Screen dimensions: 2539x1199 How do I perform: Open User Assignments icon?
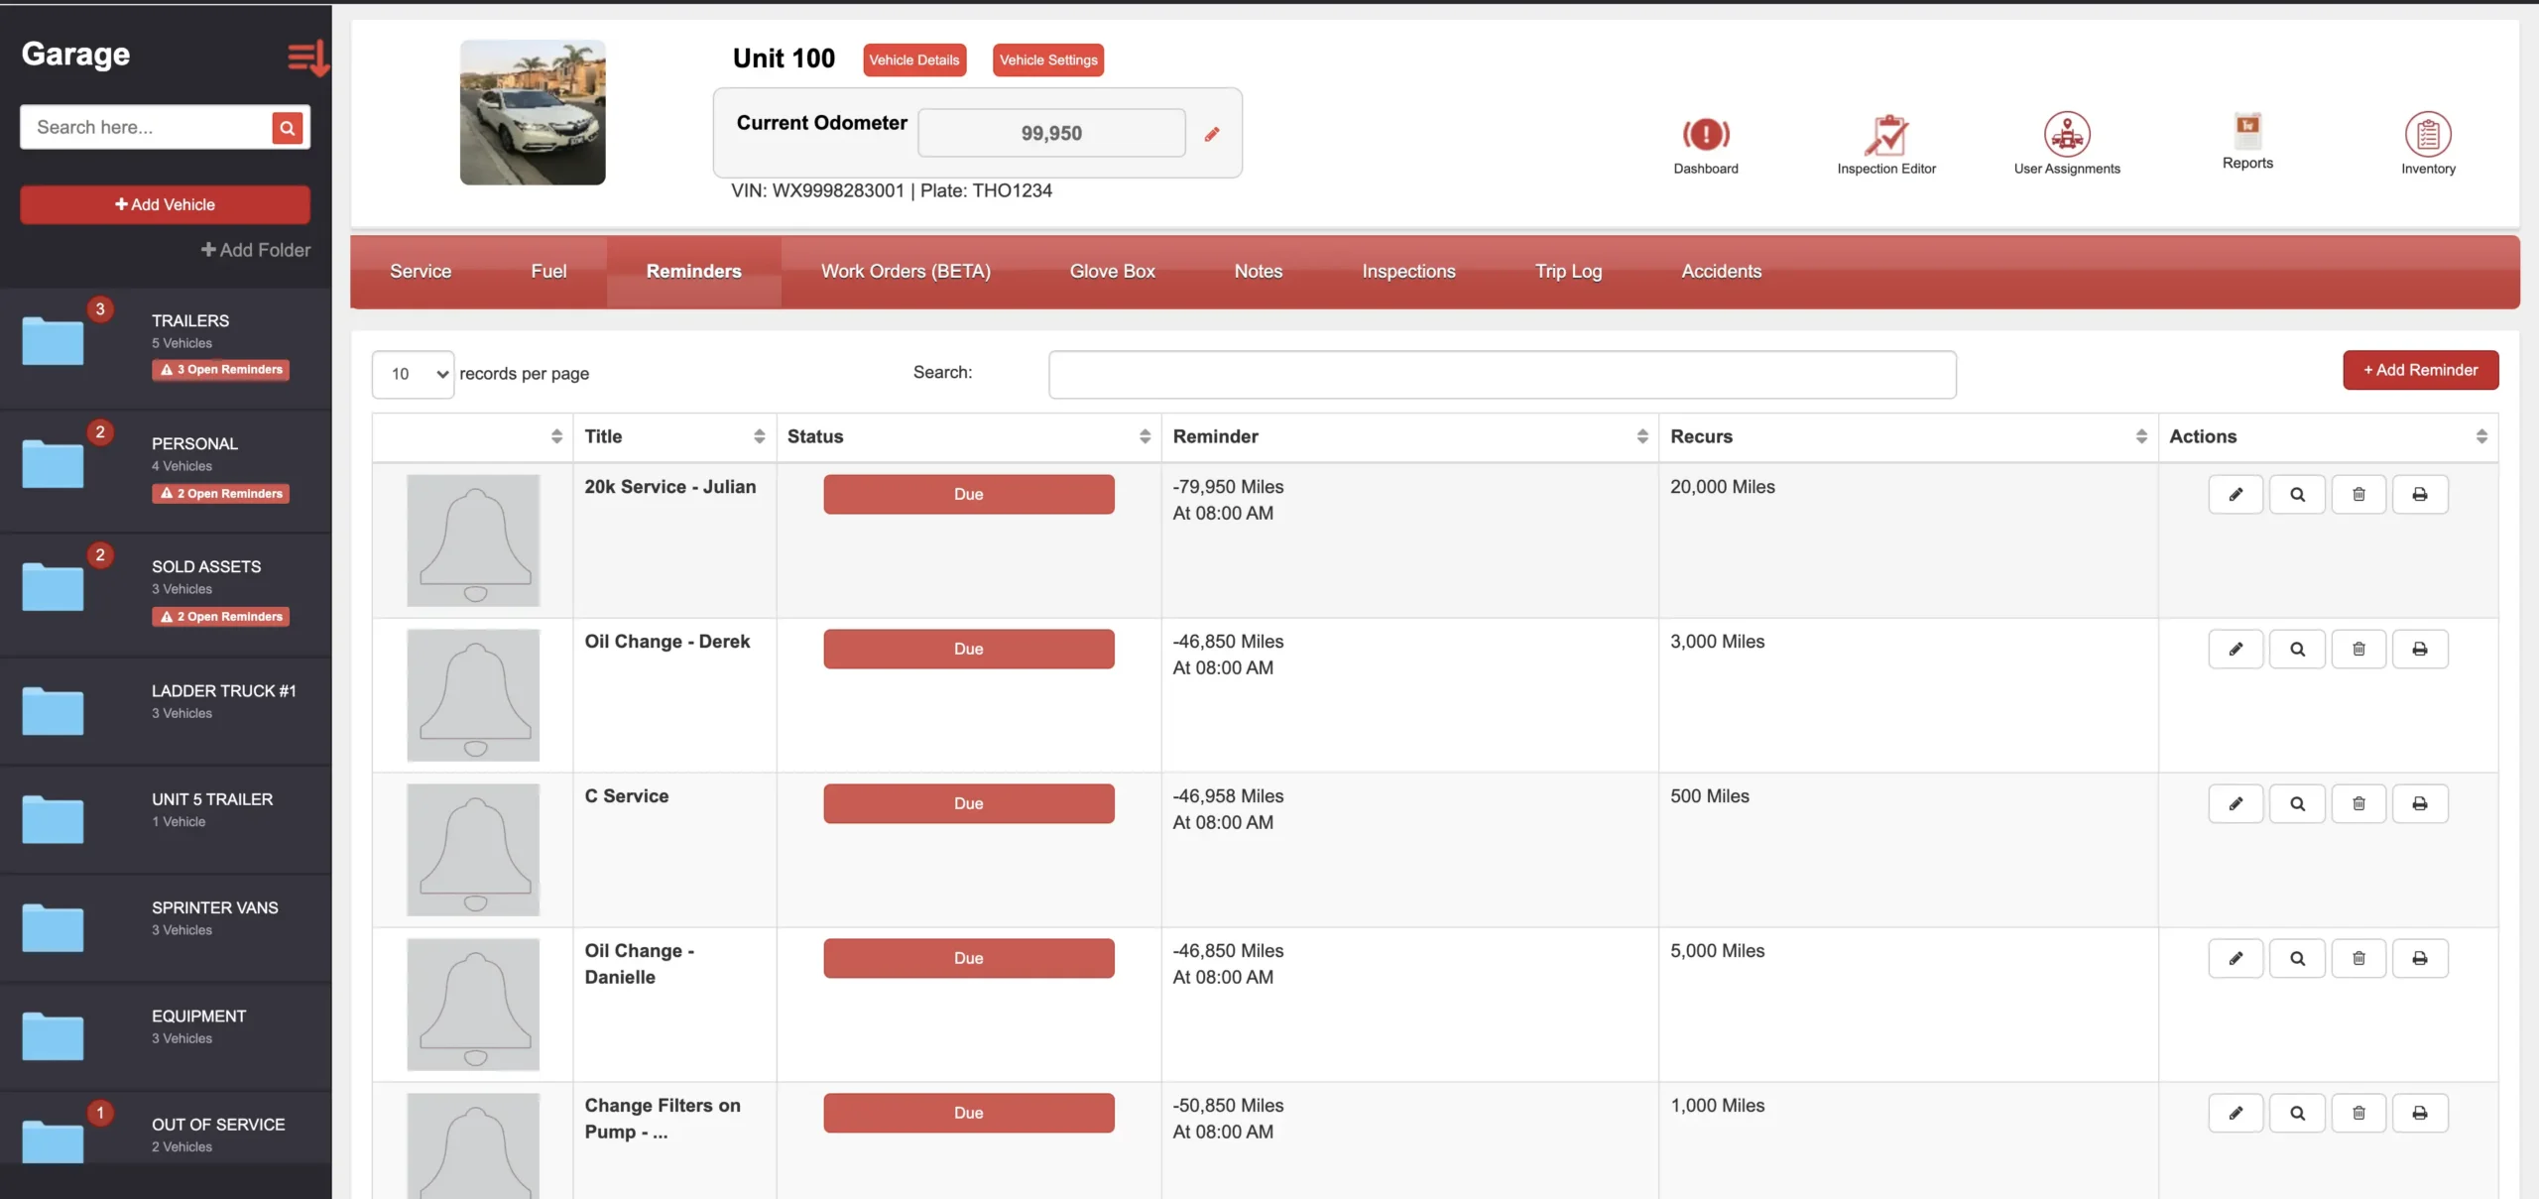(2066, 135)
